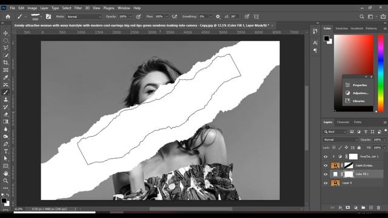Select the Blur tool
The height and width of the screenshot is (218, 388).
click(5, 129)
